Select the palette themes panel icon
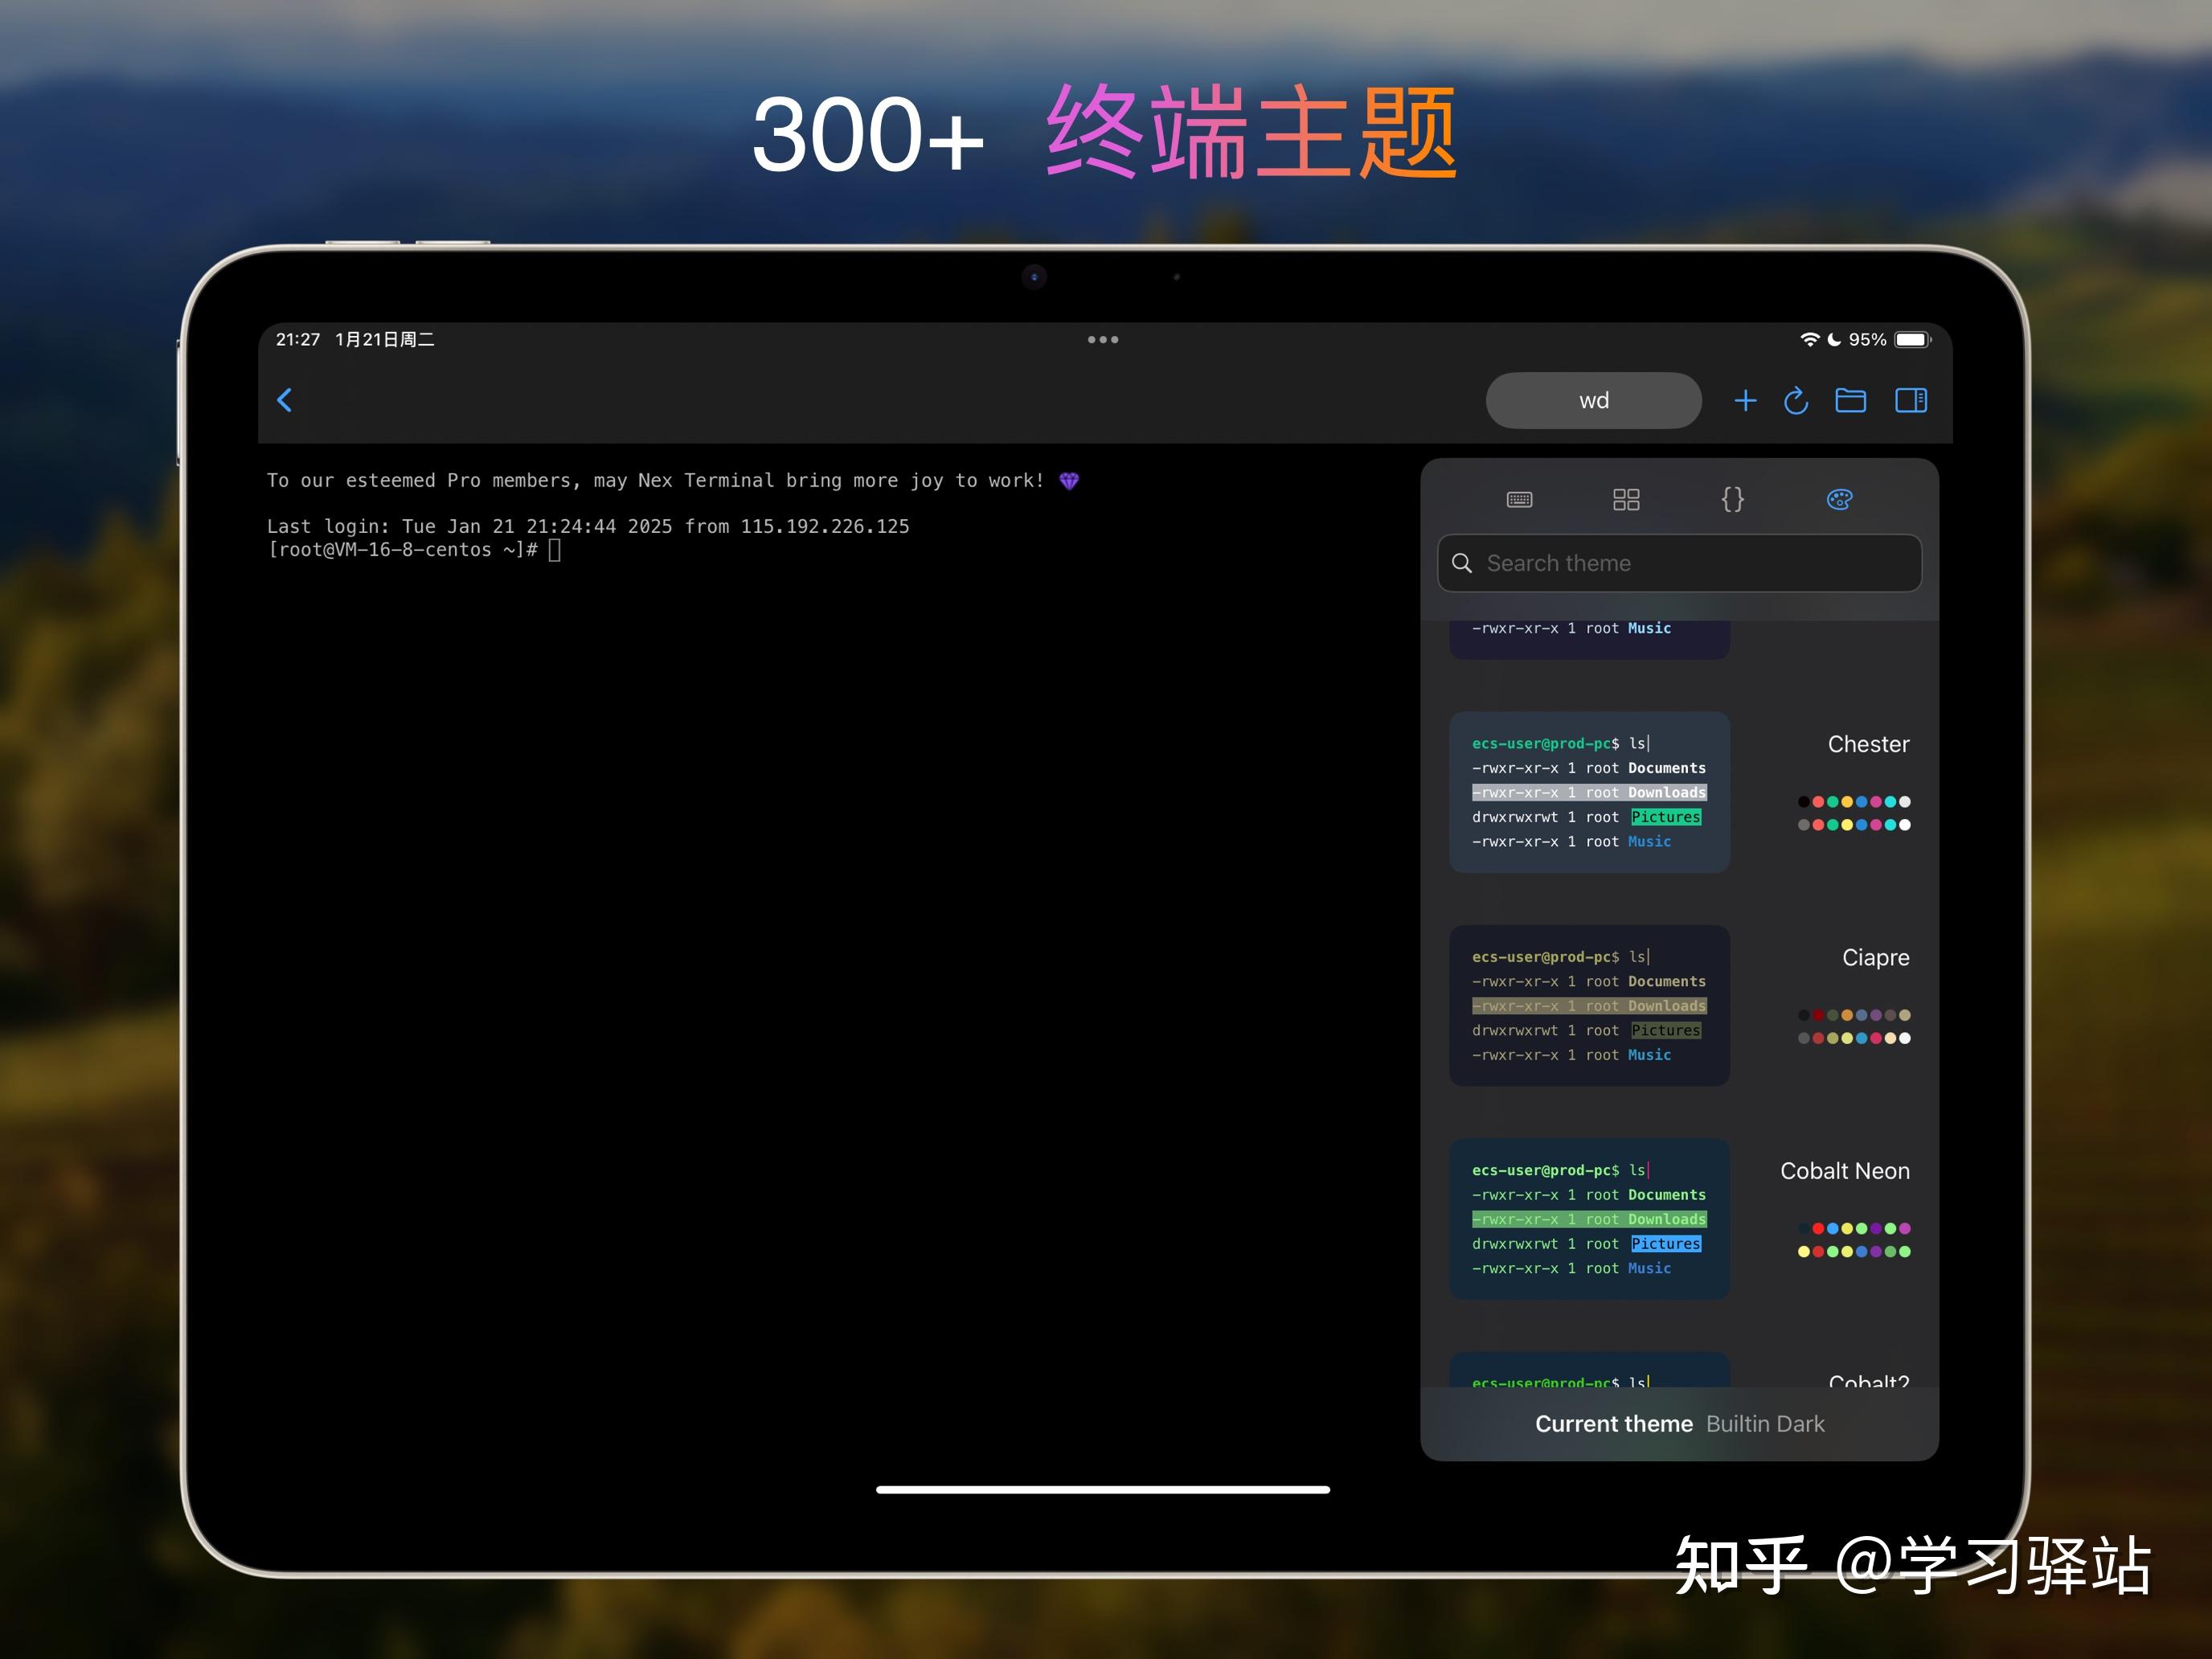The height and width of the screenshot is (1659, 2212). [1839, 499]
